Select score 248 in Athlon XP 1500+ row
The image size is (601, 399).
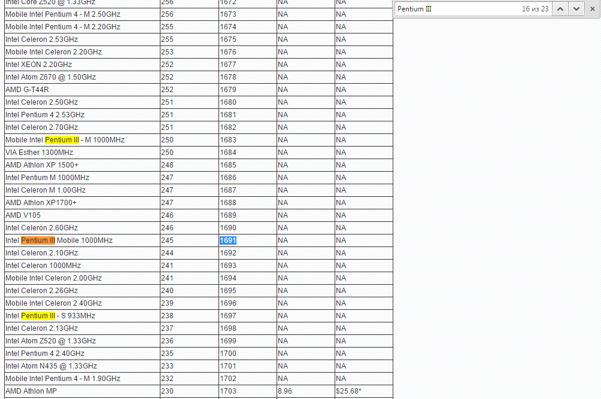point(189,165)
